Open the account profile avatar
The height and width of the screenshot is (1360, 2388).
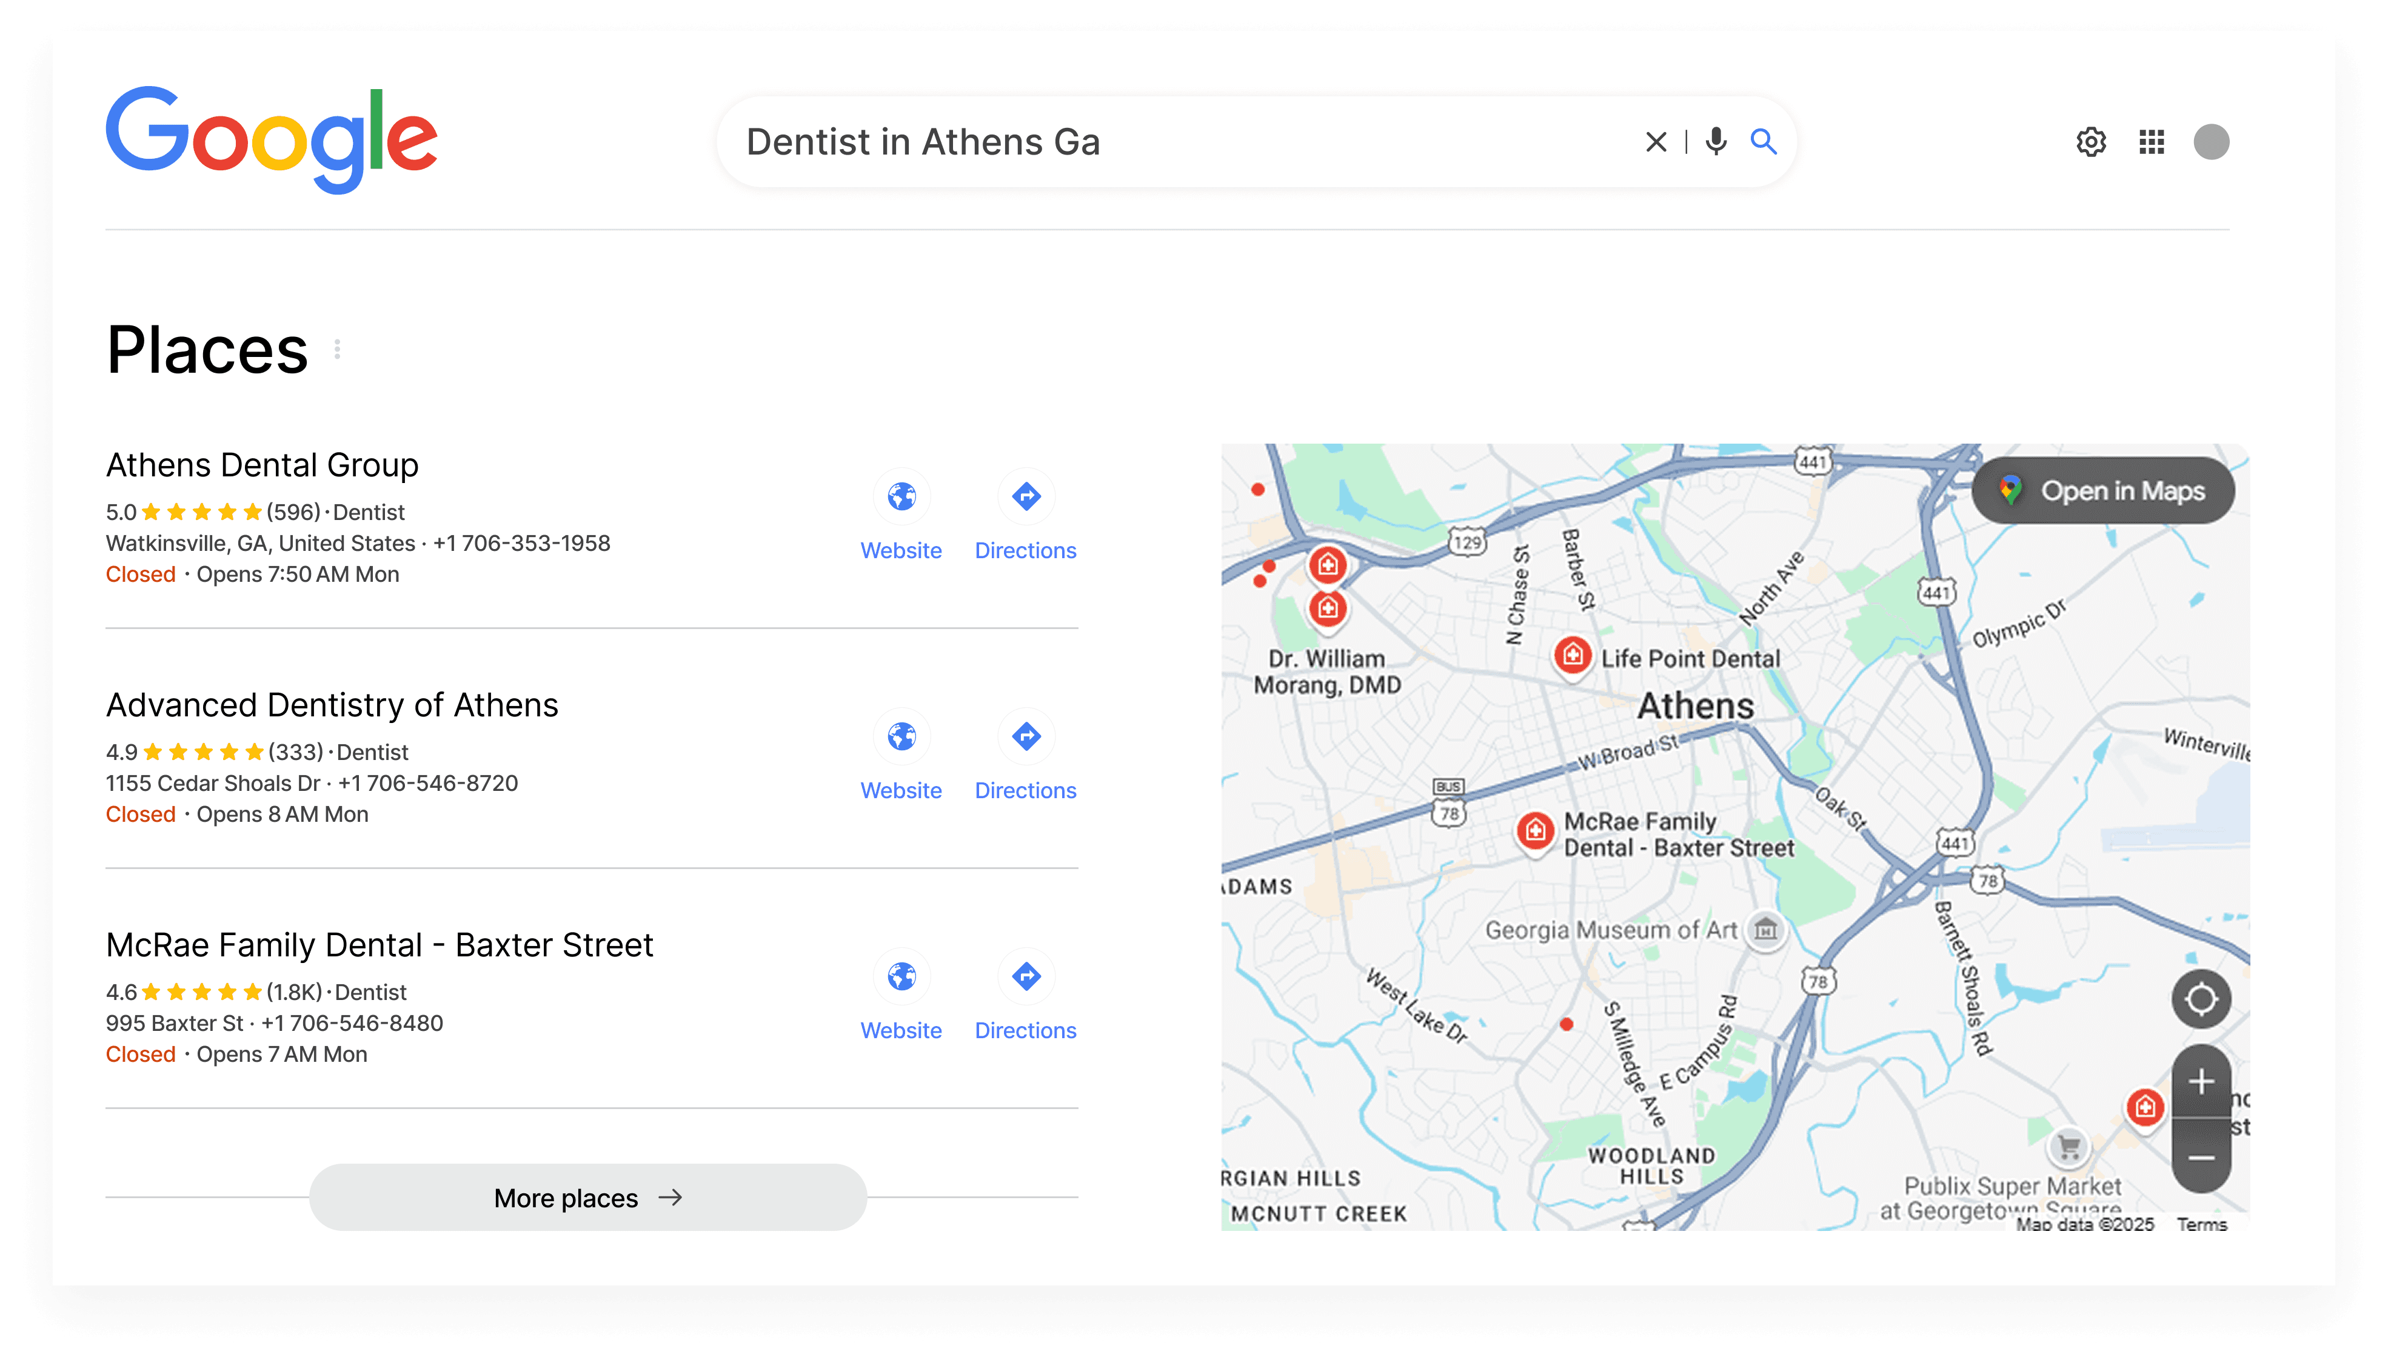click(x=2210, y=142)
